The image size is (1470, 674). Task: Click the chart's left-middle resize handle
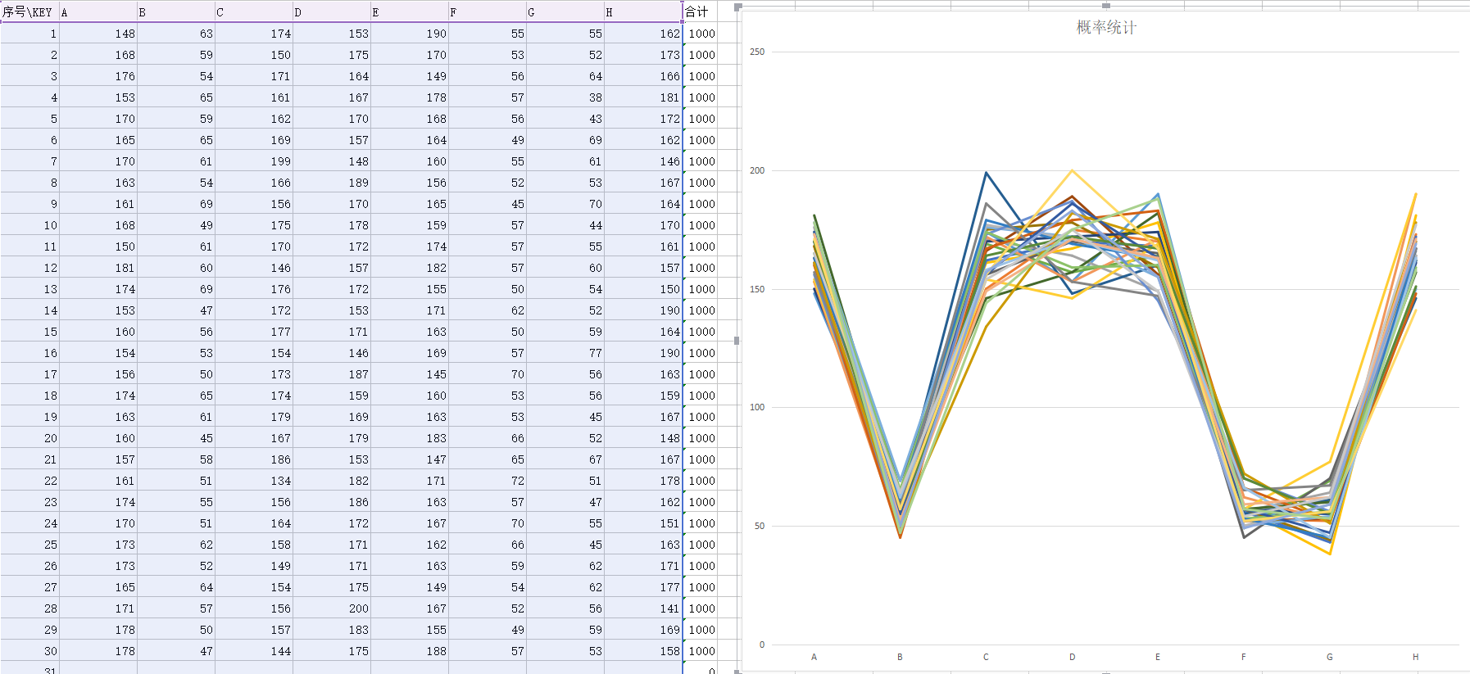737,341
